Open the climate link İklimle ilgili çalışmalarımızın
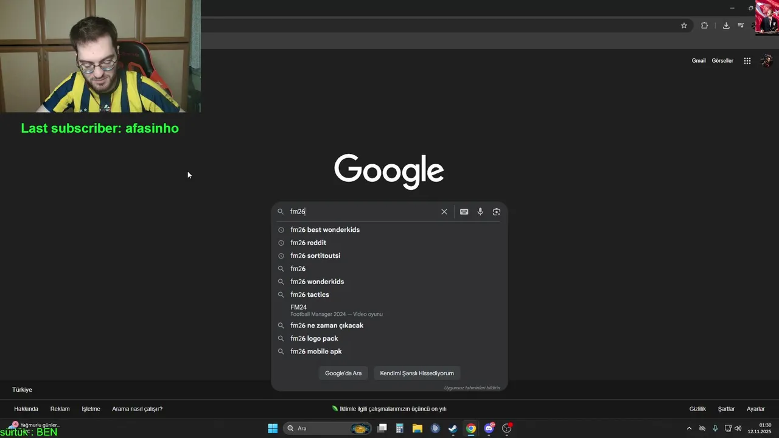The width and height of the screenshot is (779, 438). pos(389,409)
